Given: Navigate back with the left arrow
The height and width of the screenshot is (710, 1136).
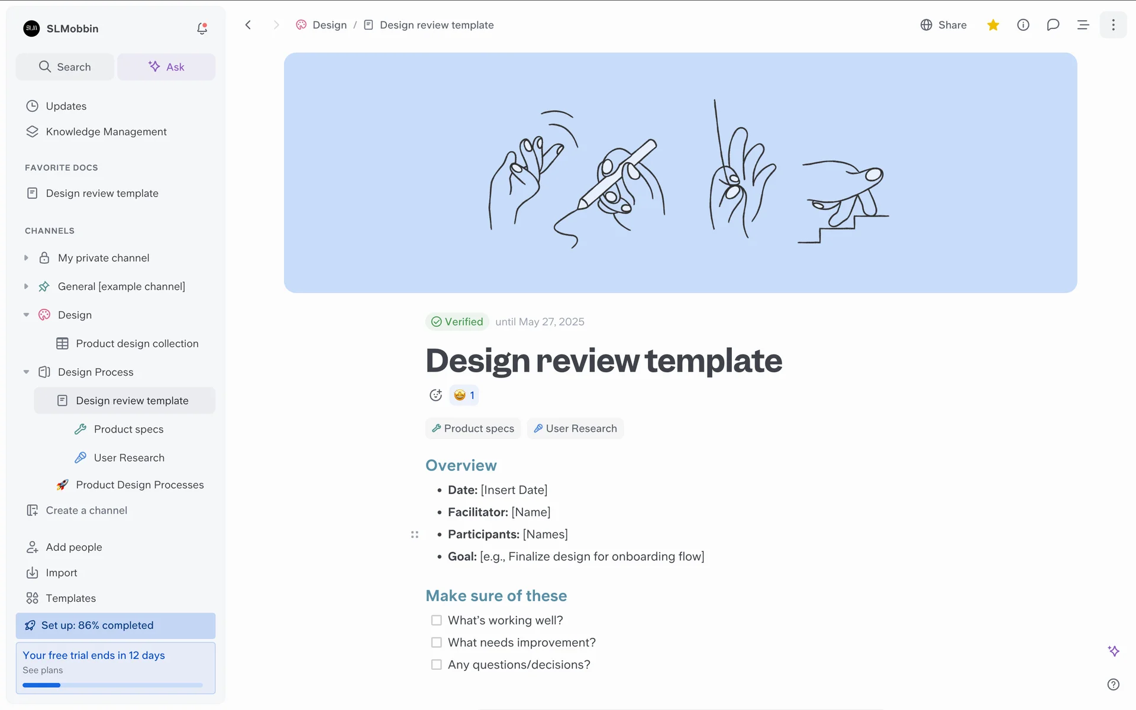Looking at the screenshot, I should (248, 25).
